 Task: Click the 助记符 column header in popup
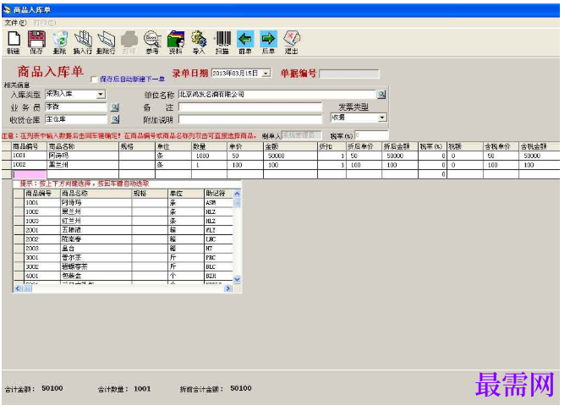click(218, 194)
